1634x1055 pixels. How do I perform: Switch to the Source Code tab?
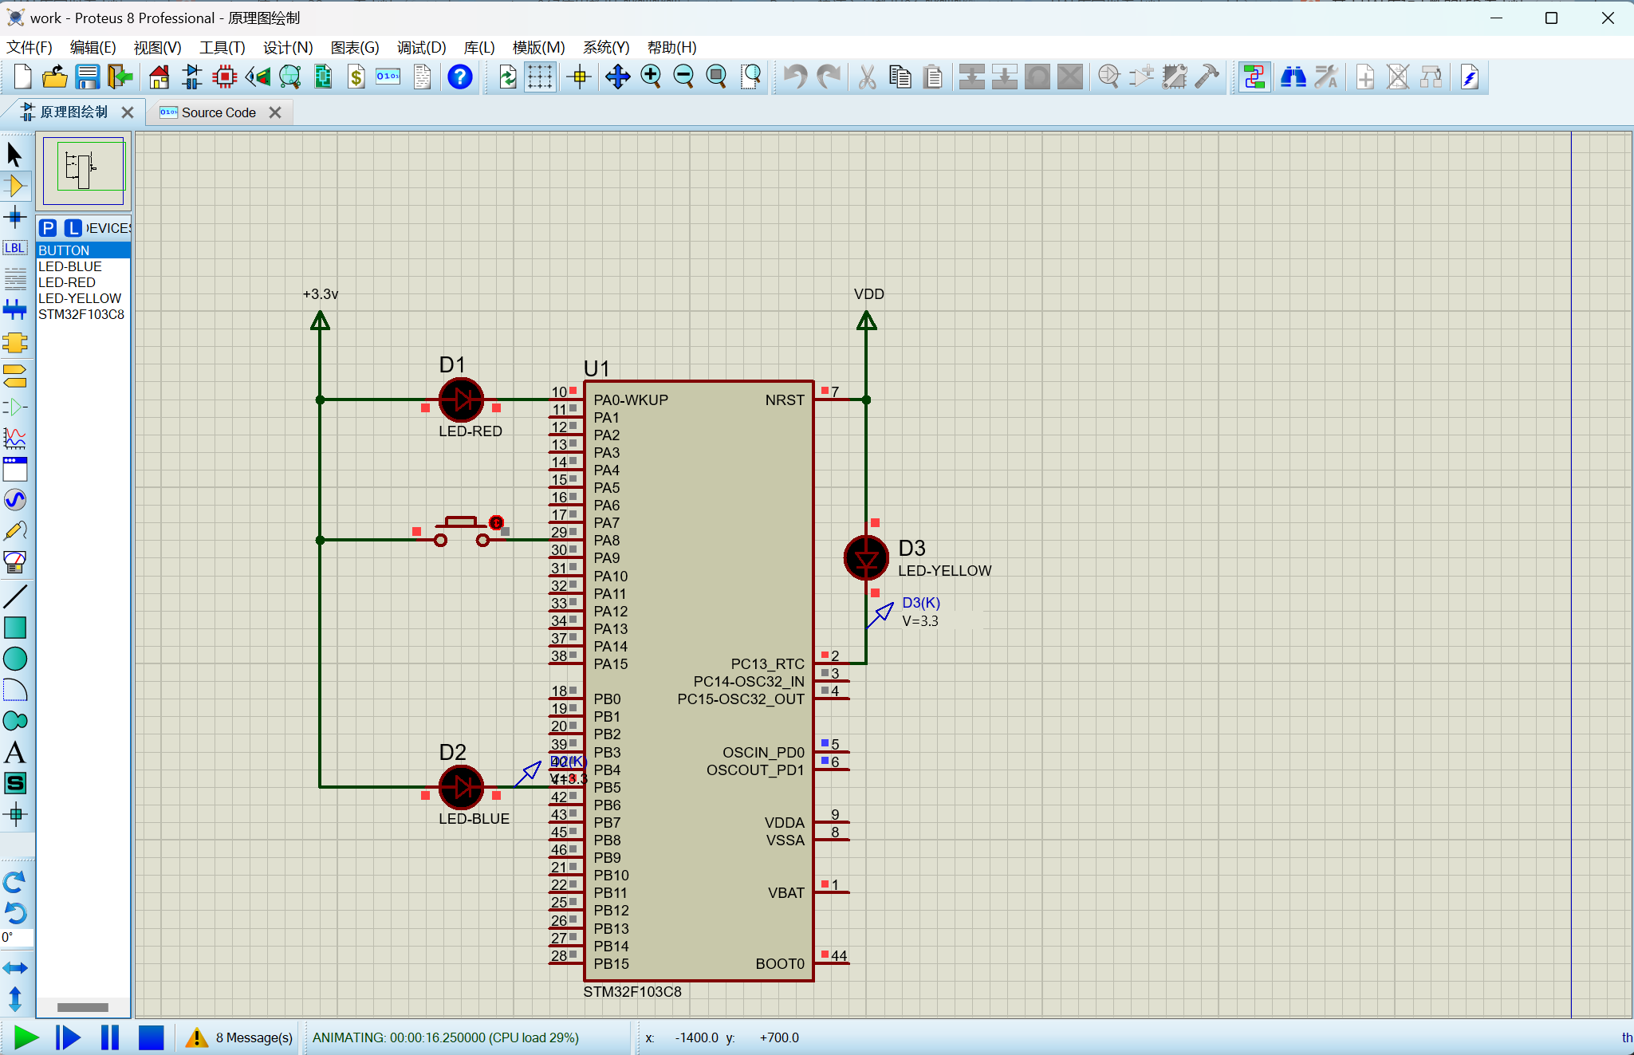tap(219, 112)
